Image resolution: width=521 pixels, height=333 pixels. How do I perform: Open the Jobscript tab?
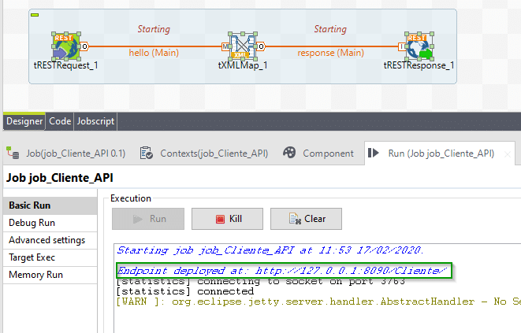95,121
